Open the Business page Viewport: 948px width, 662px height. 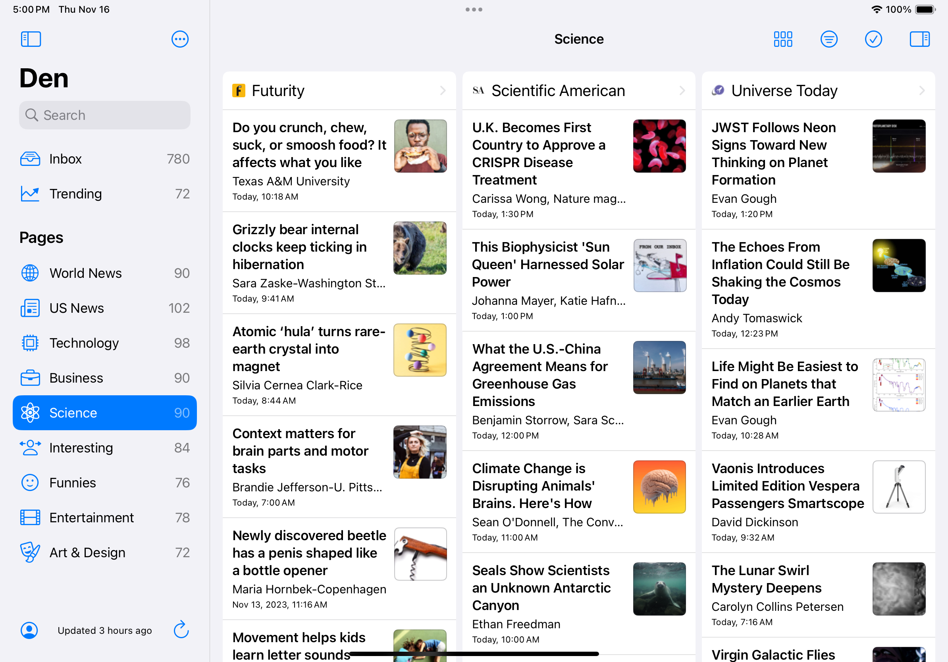point(105,378)
